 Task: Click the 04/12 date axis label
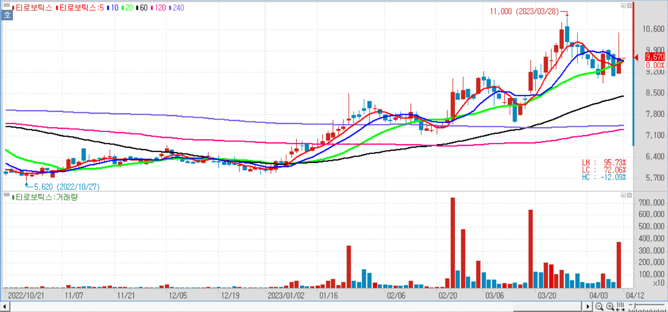tap(635, 295)
